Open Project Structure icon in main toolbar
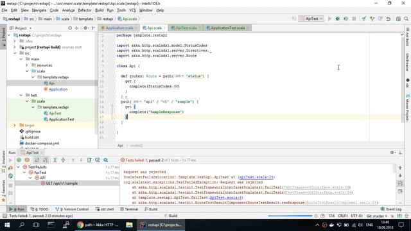Screen dimensions: 411x231 398,19
